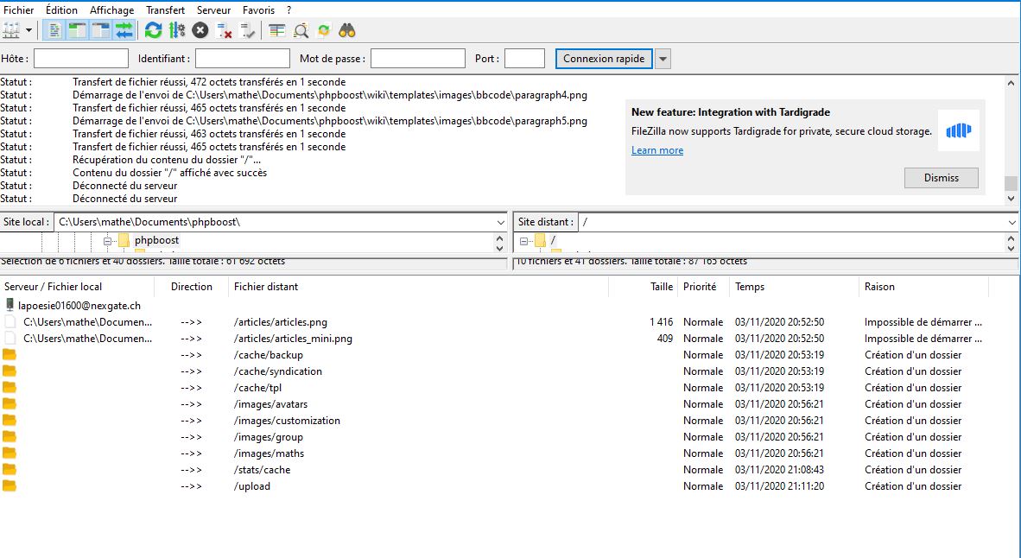Open directory listing filters icon
Viewport: 1021px width, 558px height.
276,30
